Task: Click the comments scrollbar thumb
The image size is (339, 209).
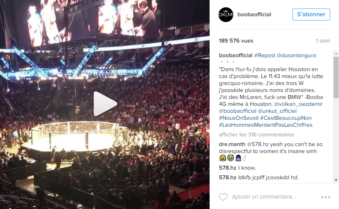Action: (336, 77)
